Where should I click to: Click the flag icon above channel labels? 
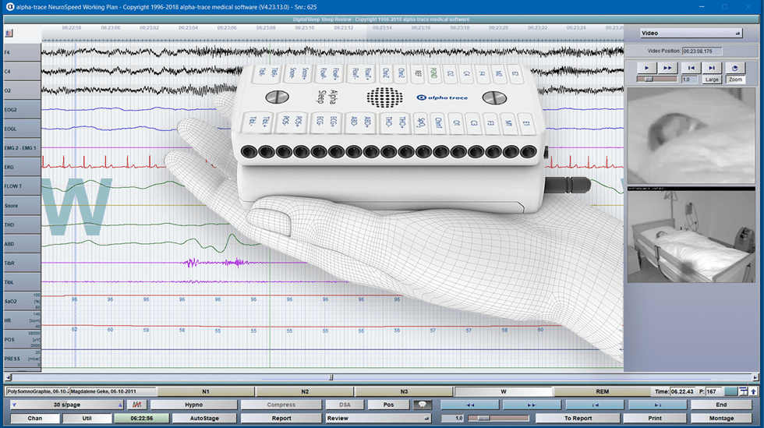tap(9, 34)
